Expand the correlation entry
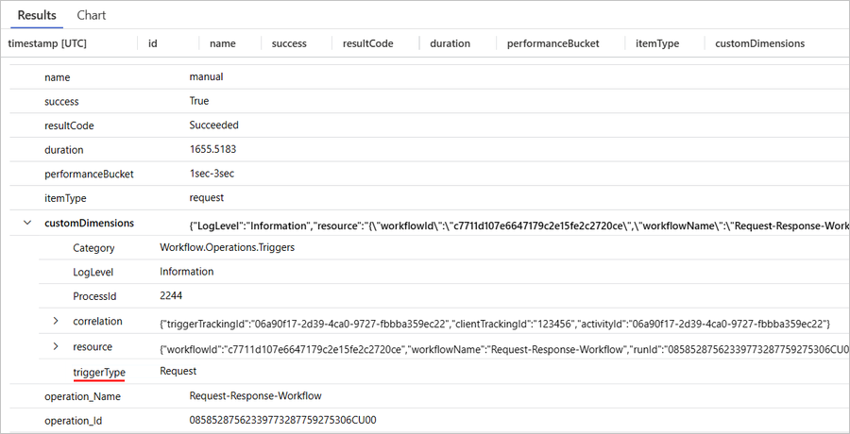Image resolution: width=850 pixels, height=434 pixels. tap(57, 323)
